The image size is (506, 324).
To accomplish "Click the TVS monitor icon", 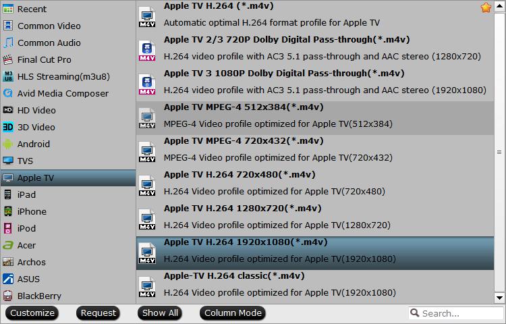I will click(x=7, y=161).
